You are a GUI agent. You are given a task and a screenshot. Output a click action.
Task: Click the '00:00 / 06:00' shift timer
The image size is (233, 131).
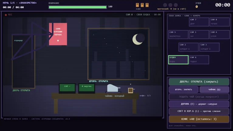coord(13,7)
